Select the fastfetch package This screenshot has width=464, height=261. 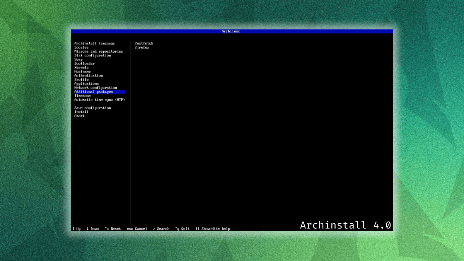(144, 43)
